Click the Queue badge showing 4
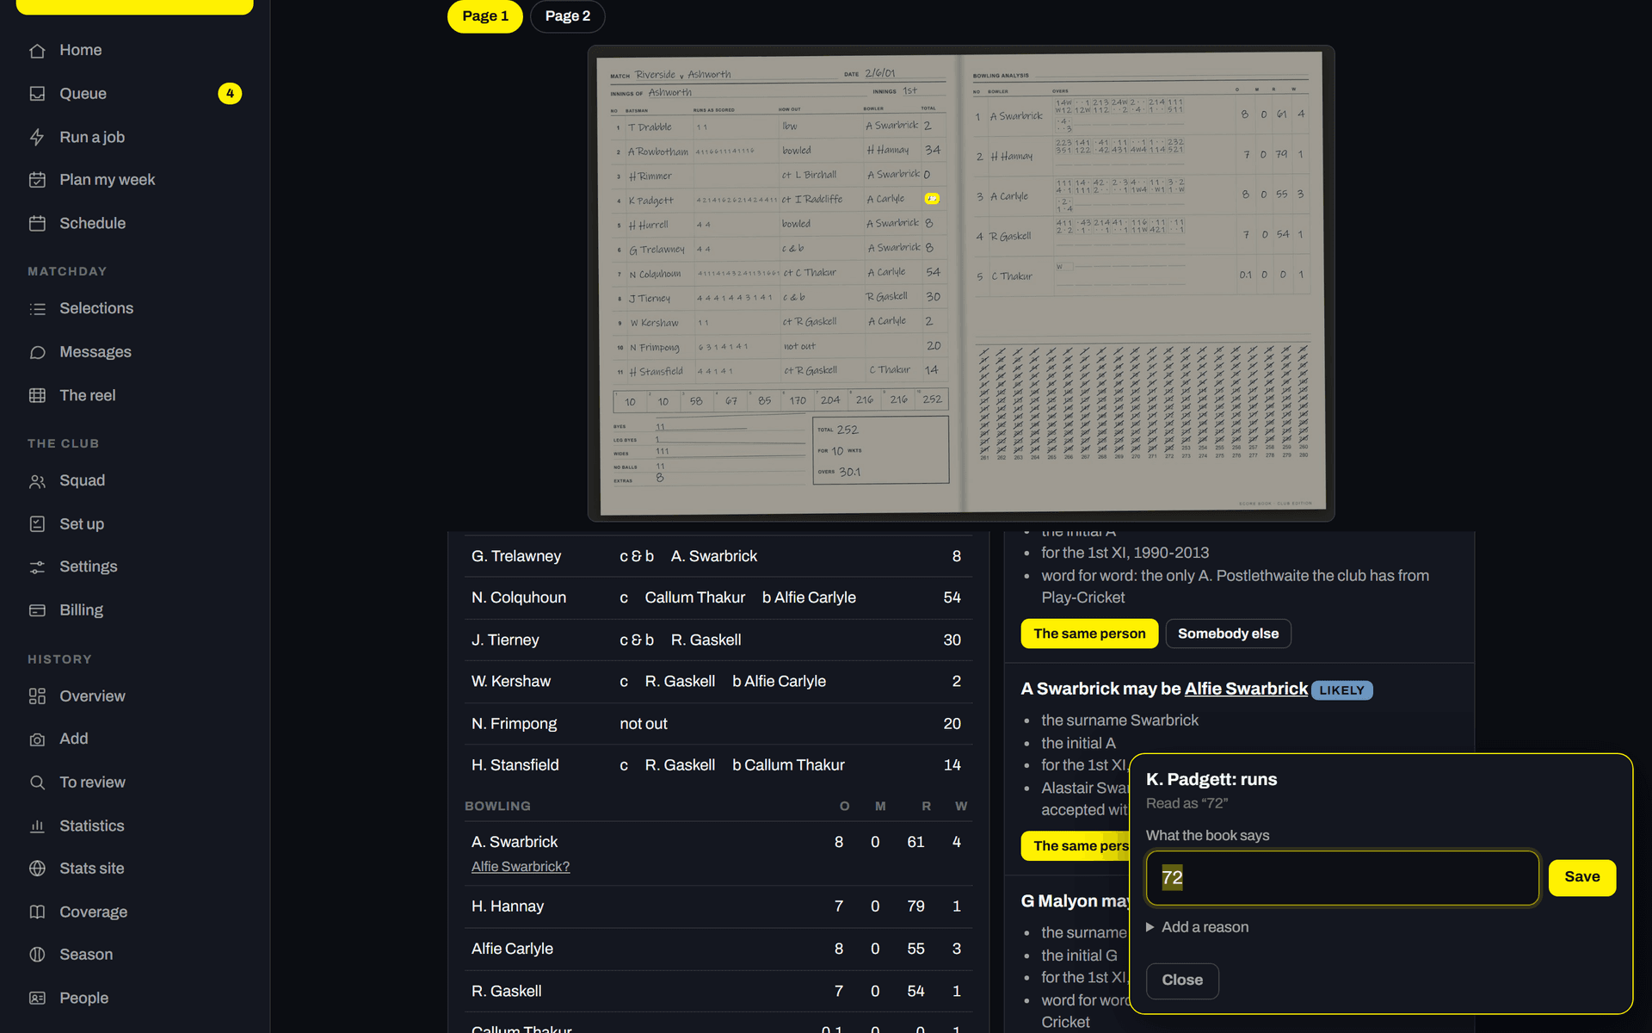This screenshot has width=1652, height=1033. click(x=230, y=94)
